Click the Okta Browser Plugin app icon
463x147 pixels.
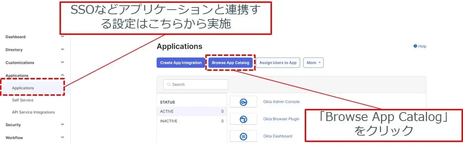pos(243,119)
